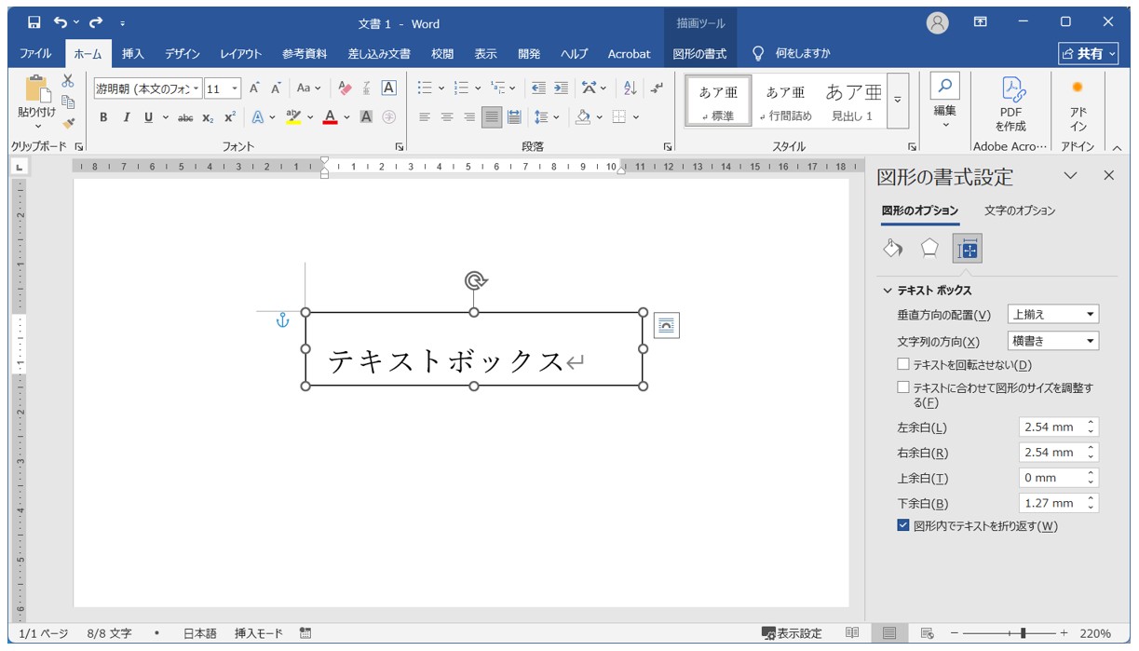Open font name dropdown

pyautogui.click(x=197, y=88)
